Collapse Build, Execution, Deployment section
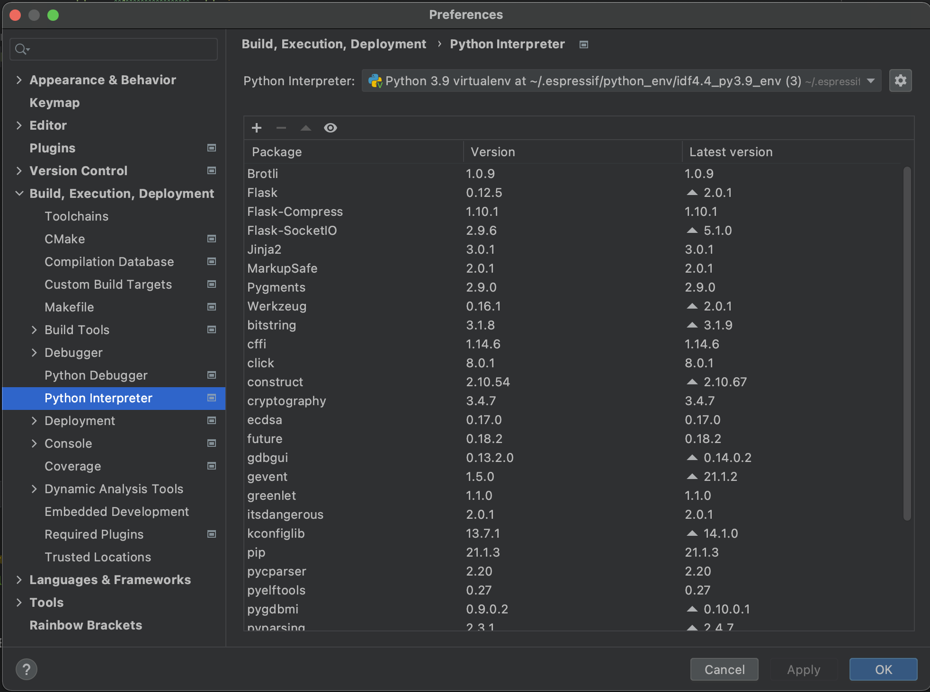930x692 pixels. coord(19,194)
